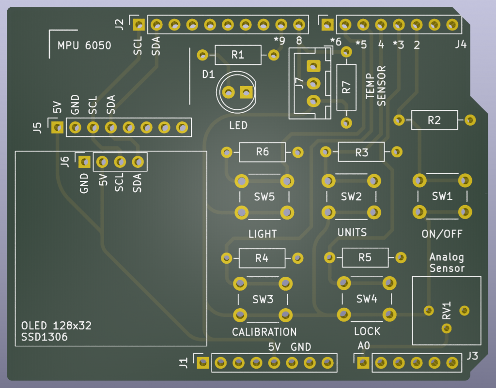Click the OLED 128x32 SSD1306 label
This screenshot has width=496, height=388.
[x=57, y=331]
